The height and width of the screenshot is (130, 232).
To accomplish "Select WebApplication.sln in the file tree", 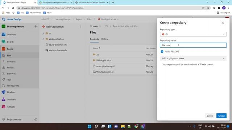I will point(58,51).
